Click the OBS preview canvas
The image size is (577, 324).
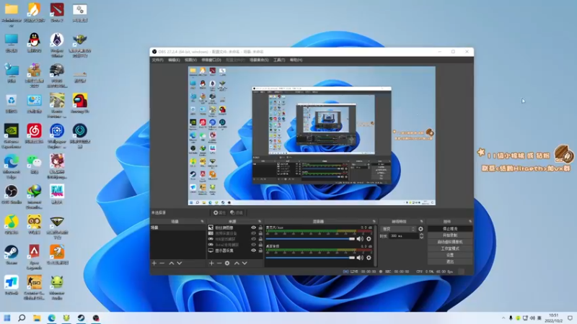point(312,135)
